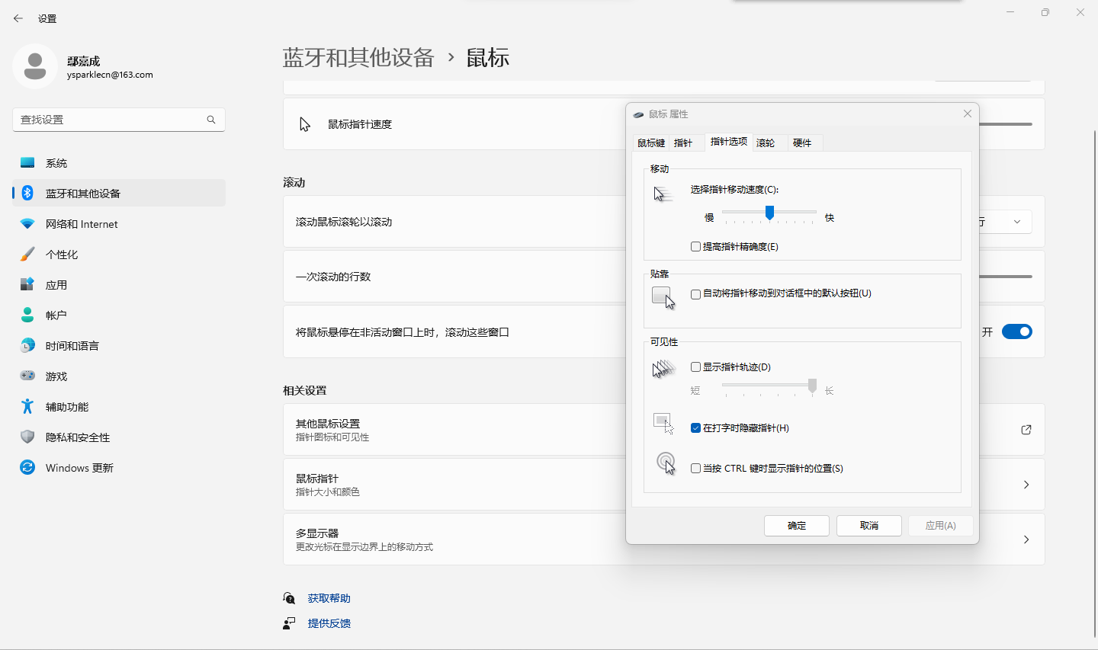The height and width of the screenshot is (650, 1098).
Task: Click the pointer speed slider in dialog
Action: (769, 213)
